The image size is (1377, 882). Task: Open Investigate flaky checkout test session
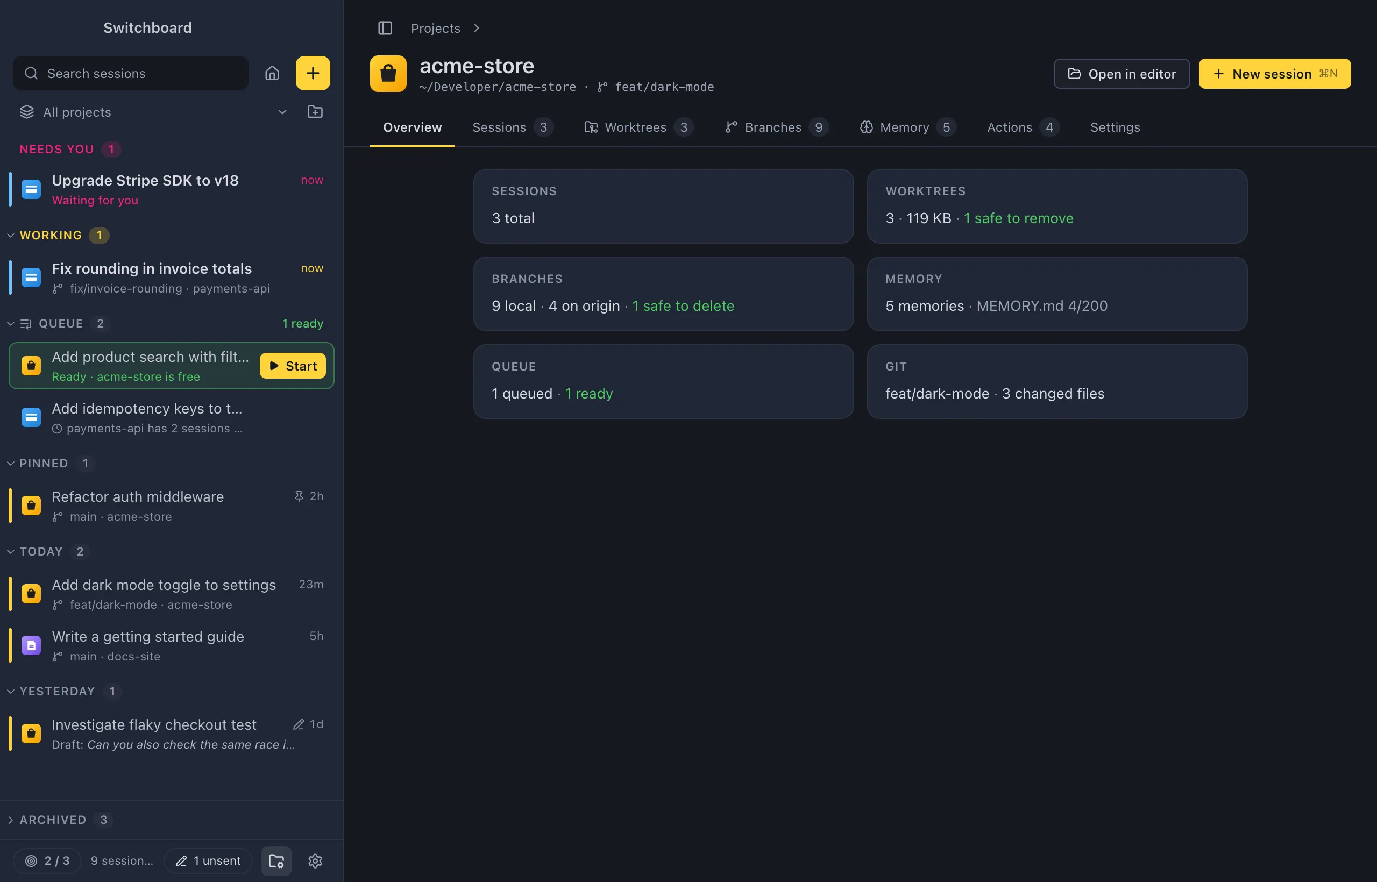point(171,733)
